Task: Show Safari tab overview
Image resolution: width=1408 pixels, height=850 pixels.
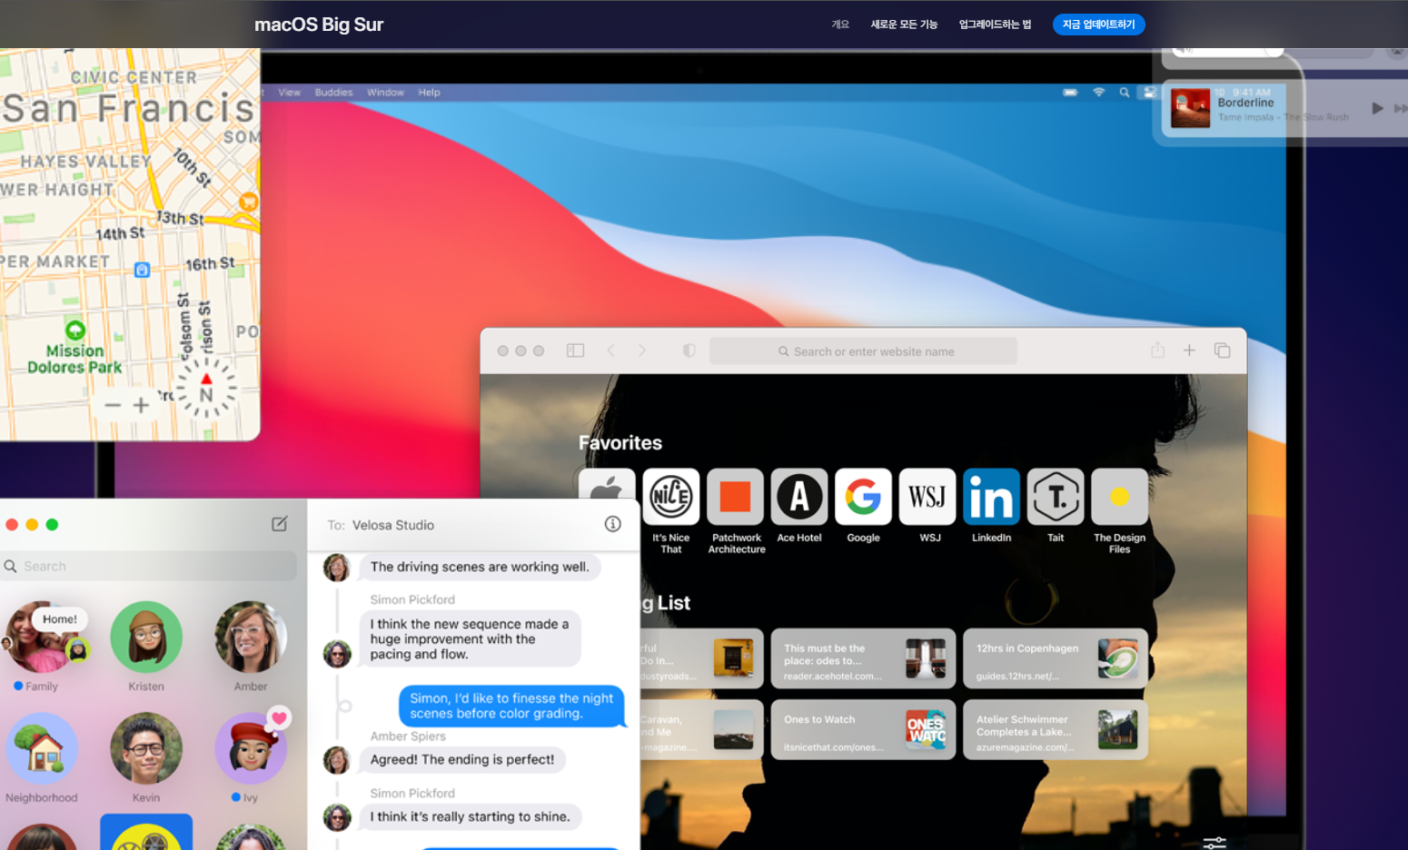Action: click(1222, 351)
